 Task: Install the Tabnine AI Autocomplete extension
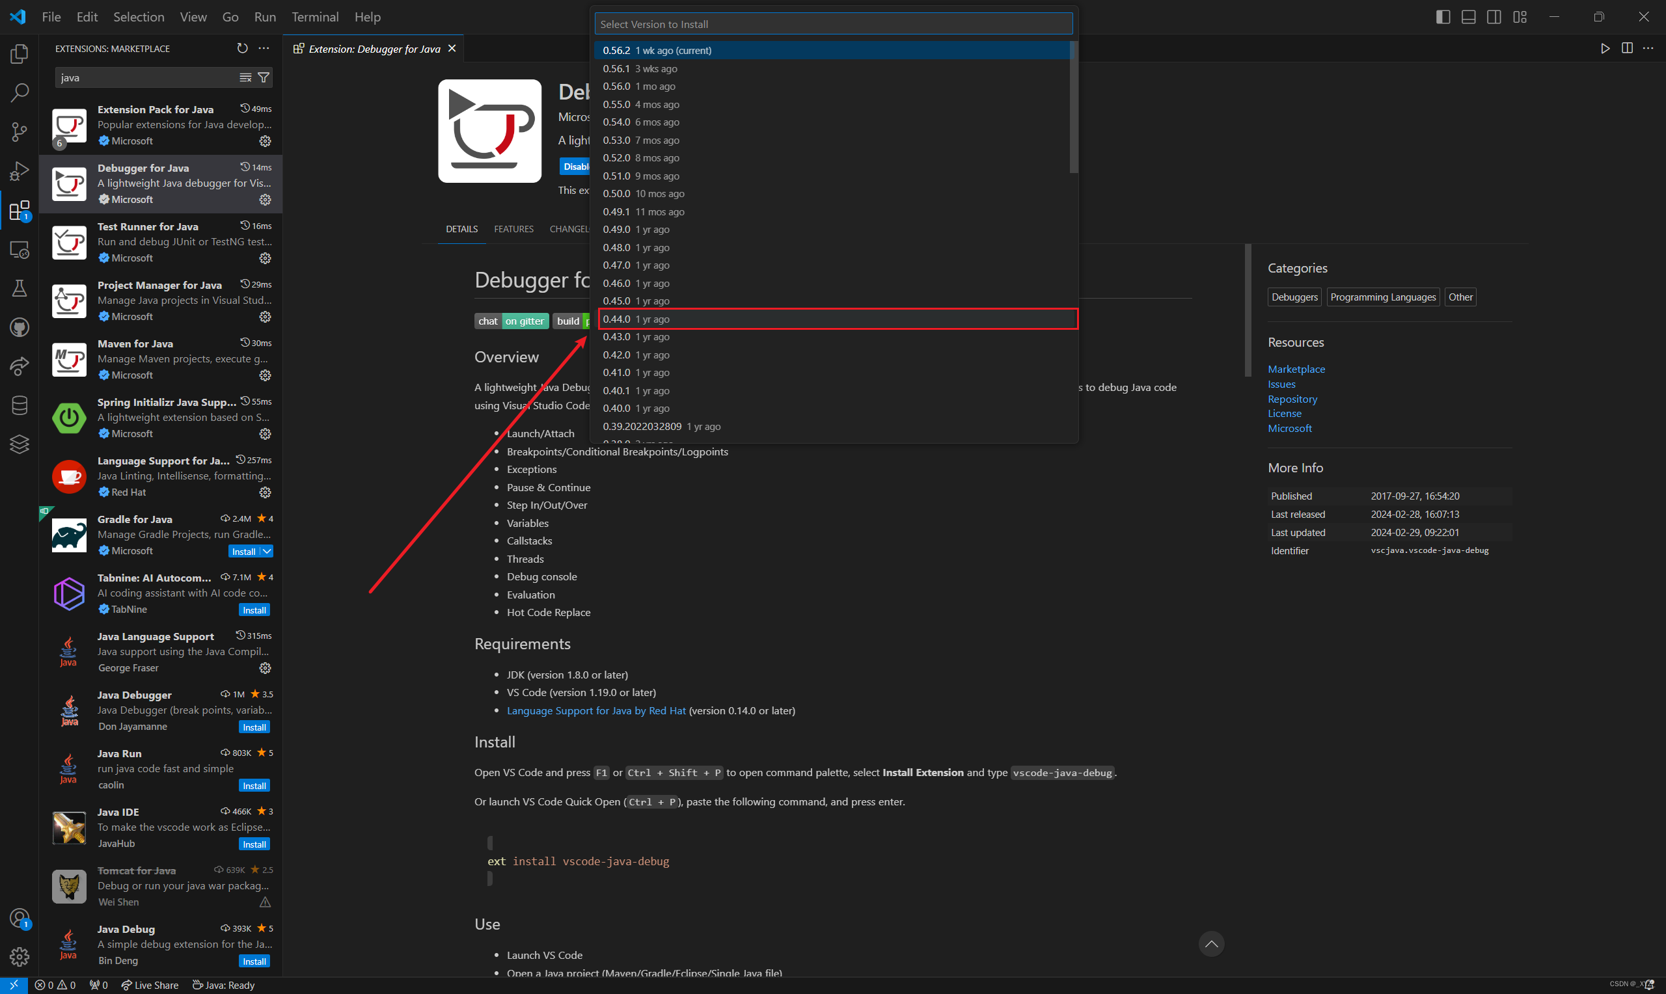[x=254, y=610]
